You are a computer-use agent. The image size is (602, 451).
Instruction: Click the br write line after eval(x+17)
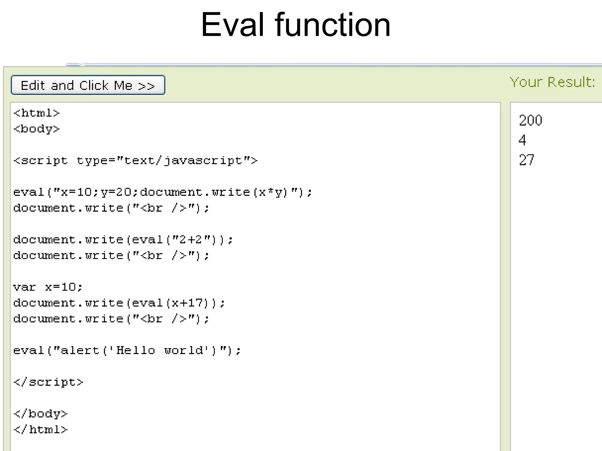[x=111, y=319]
